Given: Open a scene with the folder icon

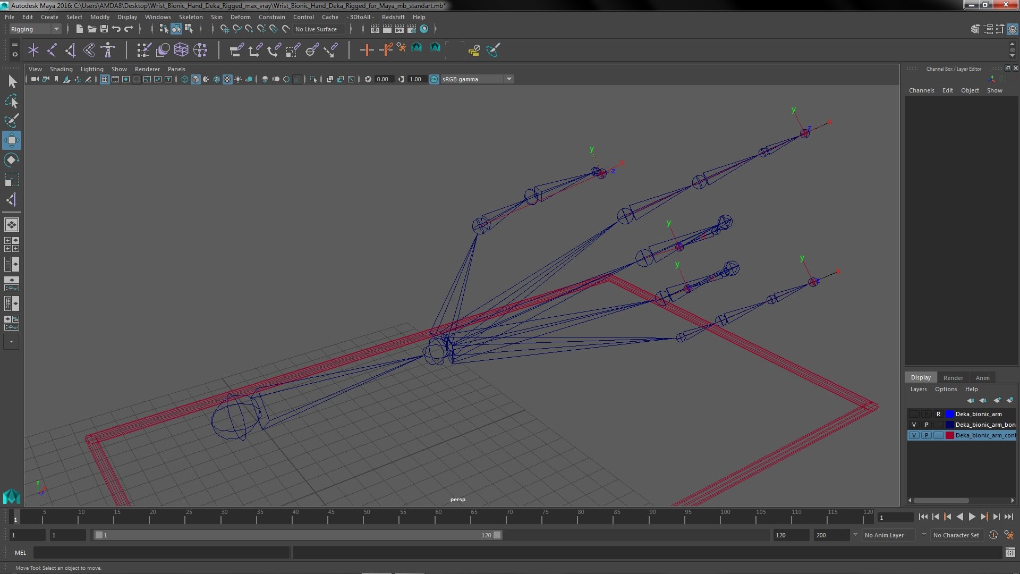Looking at the screenshot, I should [91, 29].
